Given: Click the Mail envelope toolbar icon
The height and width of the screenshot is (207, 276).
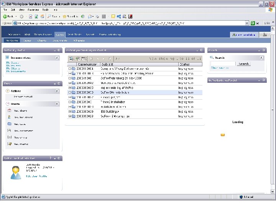Looking at the screenshot, I should coord(90,16).
